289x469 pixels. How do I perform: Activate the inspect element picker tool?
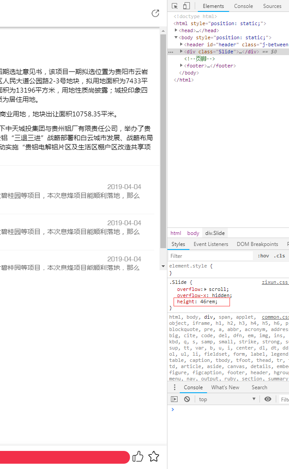[x=175, y=6]
